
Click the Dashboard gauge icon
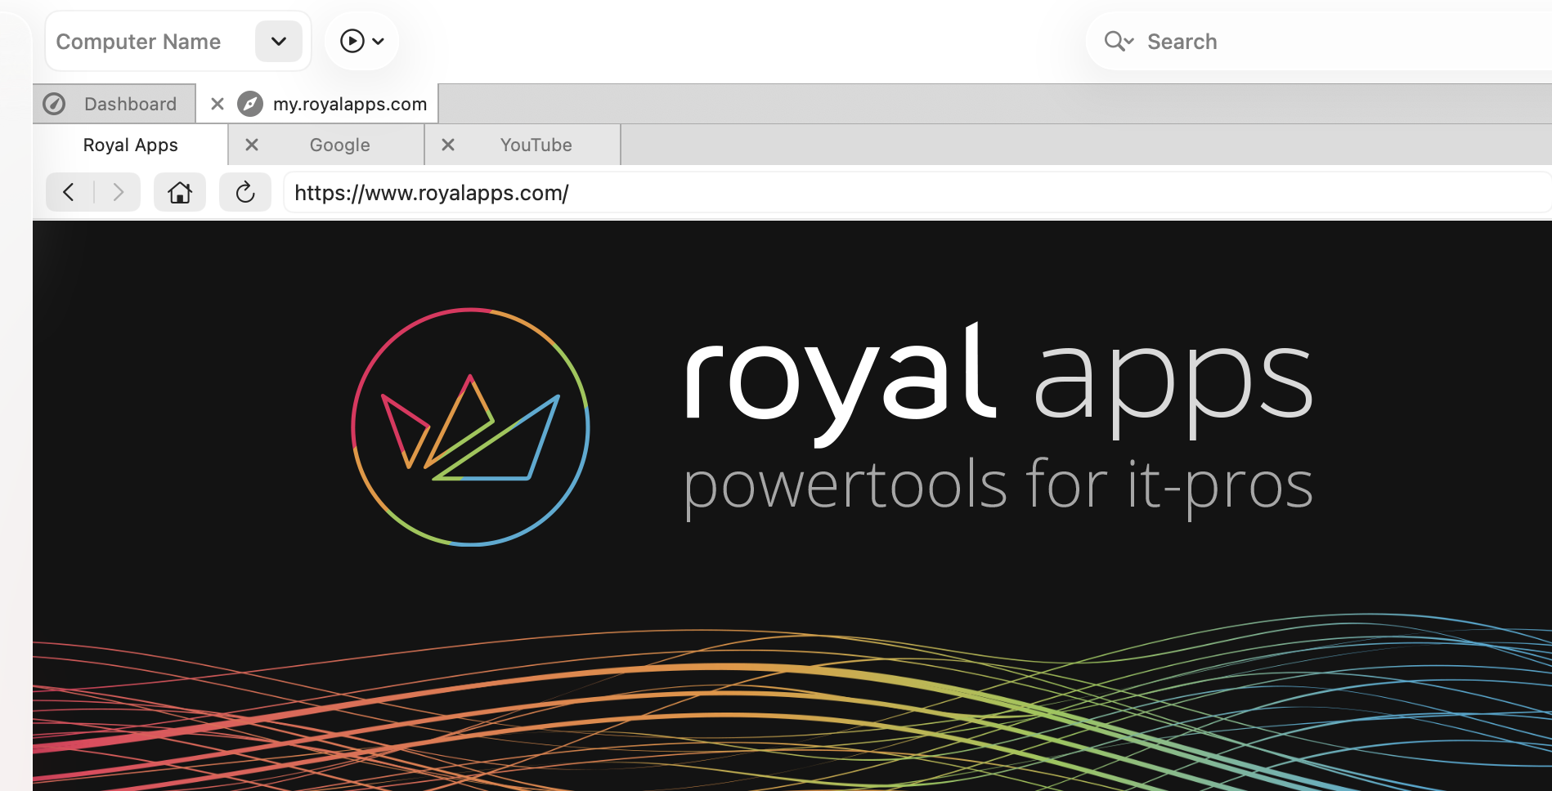click(54, 104)
